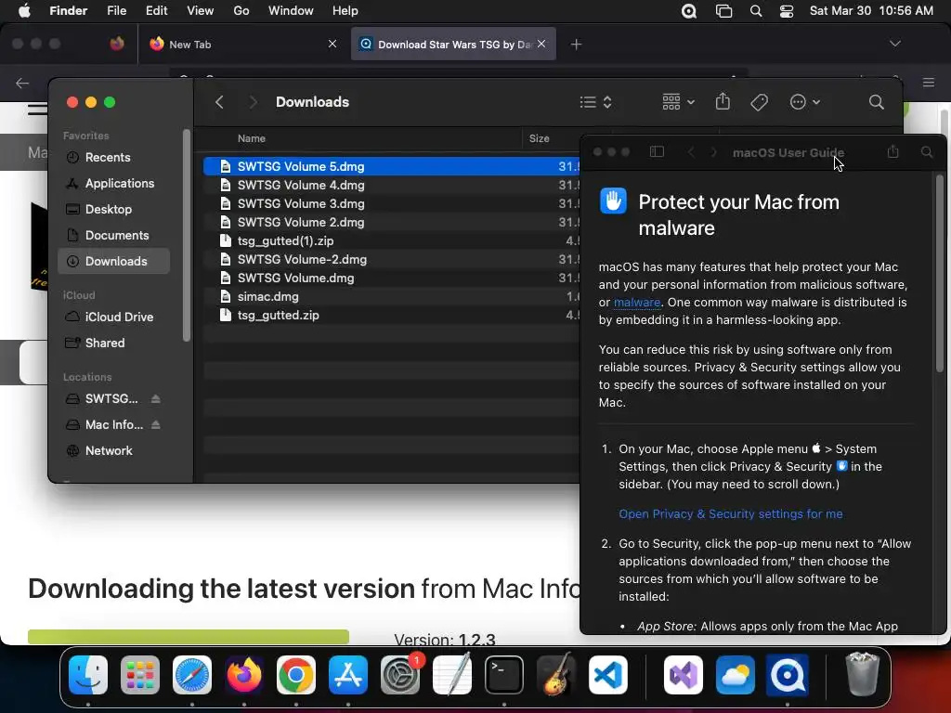Open the App Store Dock icon
Screen dimensions: 951x713
(x=348, y=675)
